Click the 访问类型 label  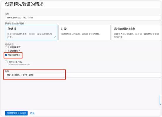coord(9,44)
